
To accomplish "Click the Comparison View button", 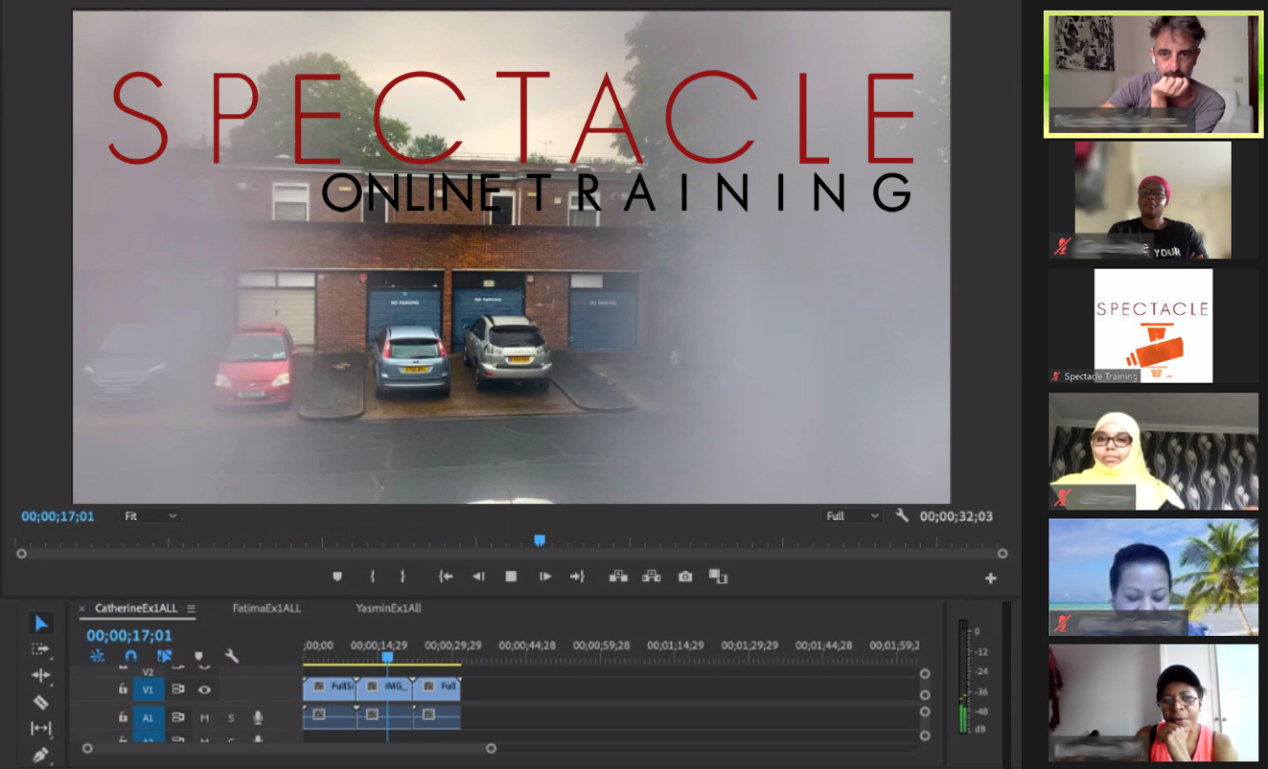I will (x=718, y=577).
